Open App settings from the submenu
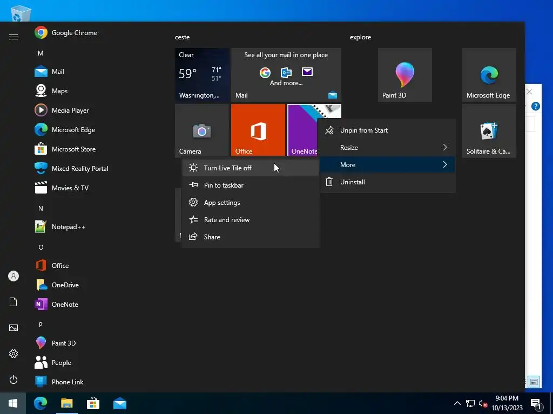Screen dimensions: 553x414 click(x=251, y=203)
